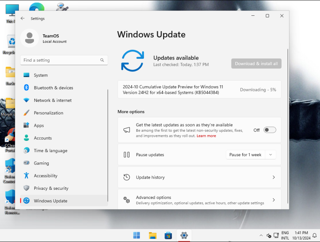
Task: Open the Start menu on taskbar
Action: coord(137,235)
